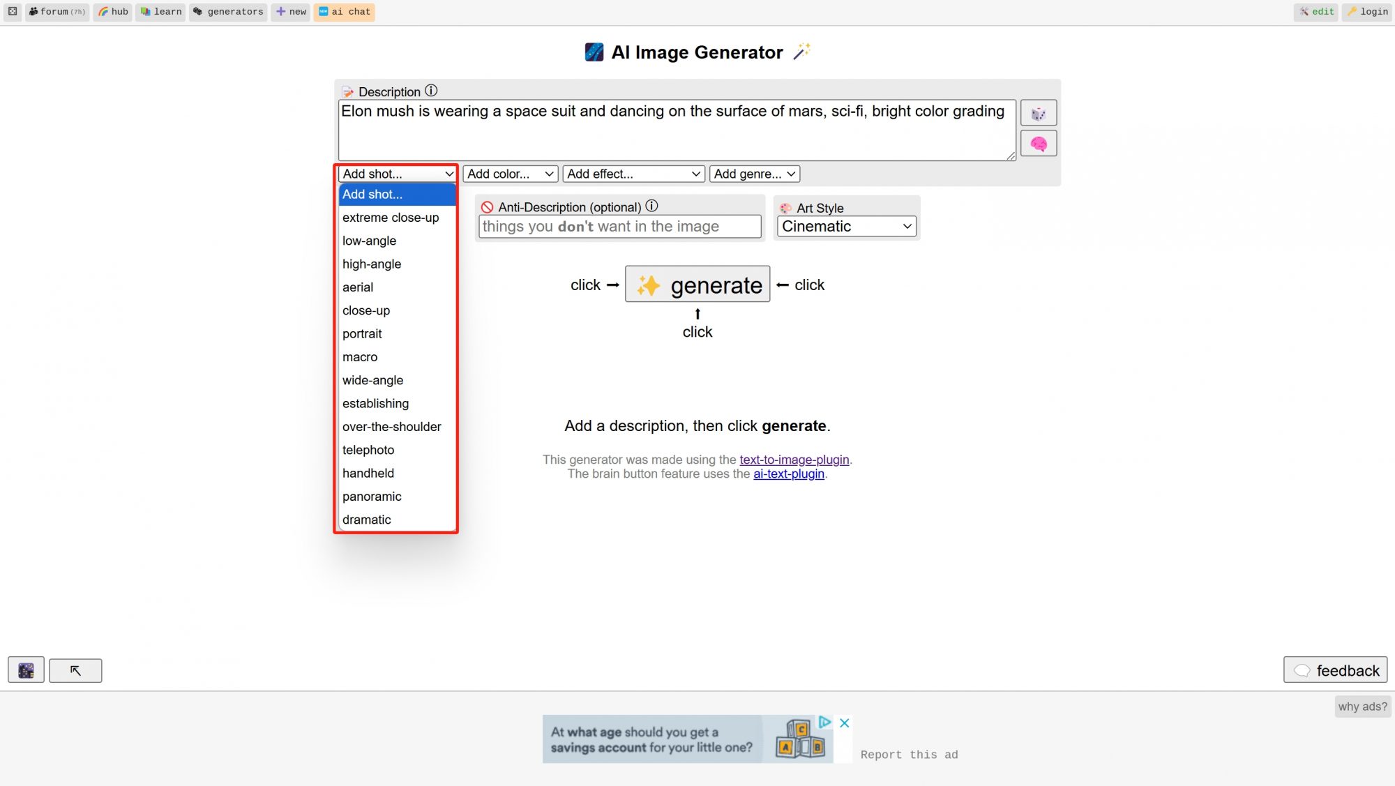Open the Add effect dropdown
The width and height of the screenshot is (1395, 786).
tap(633, 174)
